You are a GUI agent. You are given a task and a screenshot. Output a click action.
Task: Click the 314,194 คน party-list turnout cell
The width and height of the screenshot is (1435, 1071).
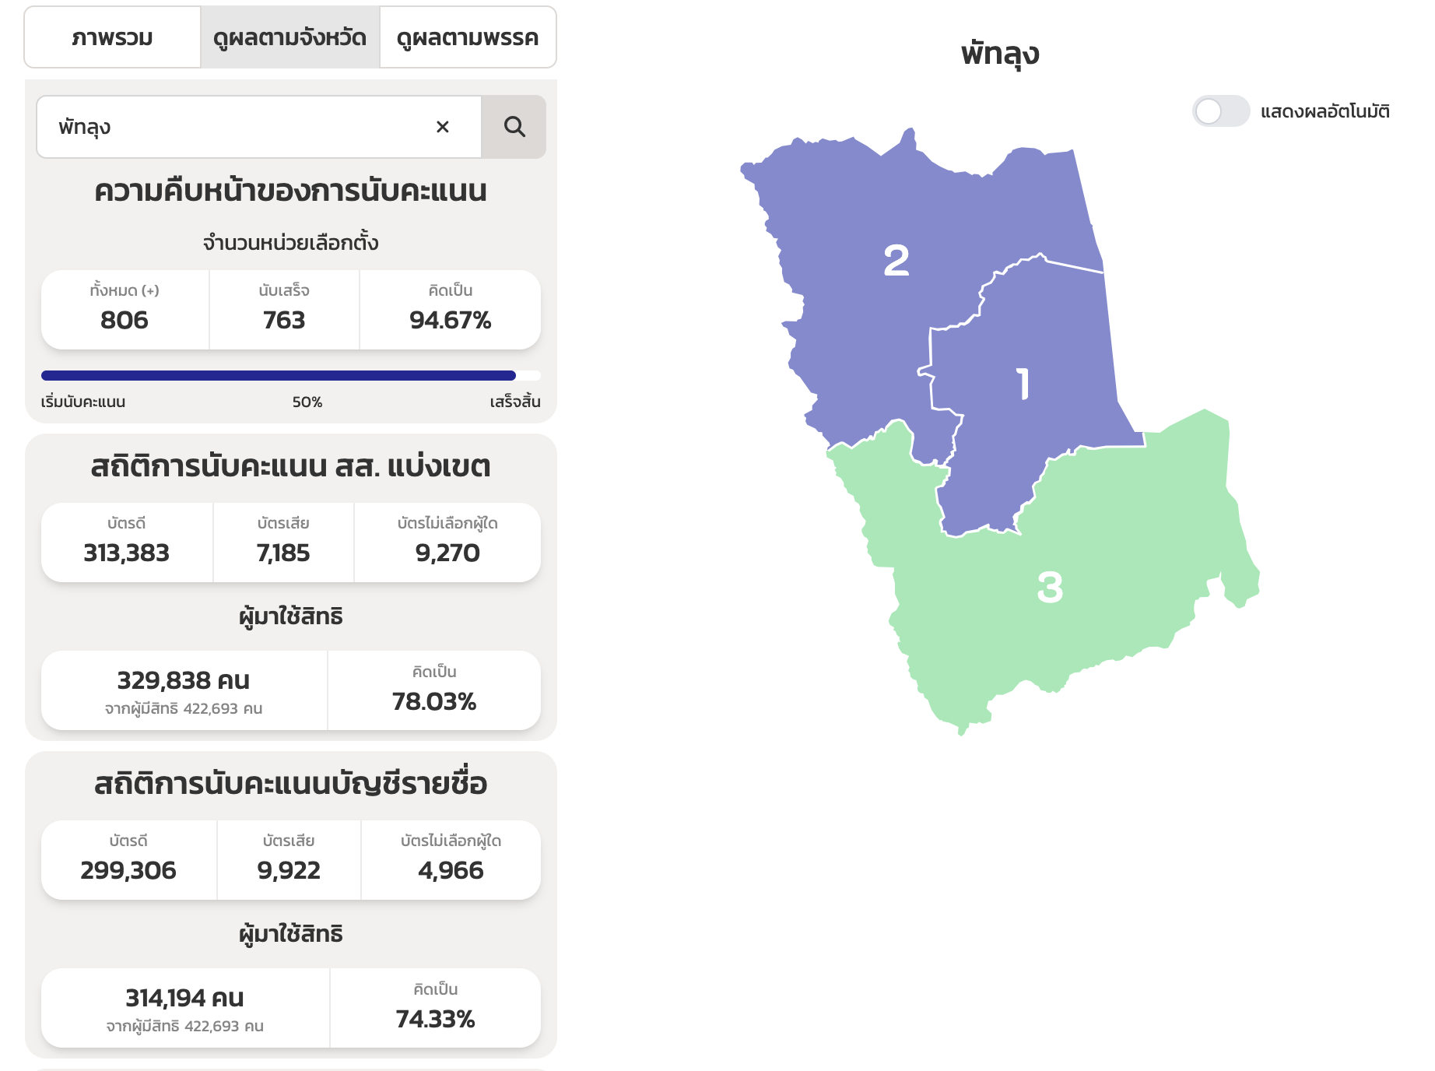point(185,1008)
